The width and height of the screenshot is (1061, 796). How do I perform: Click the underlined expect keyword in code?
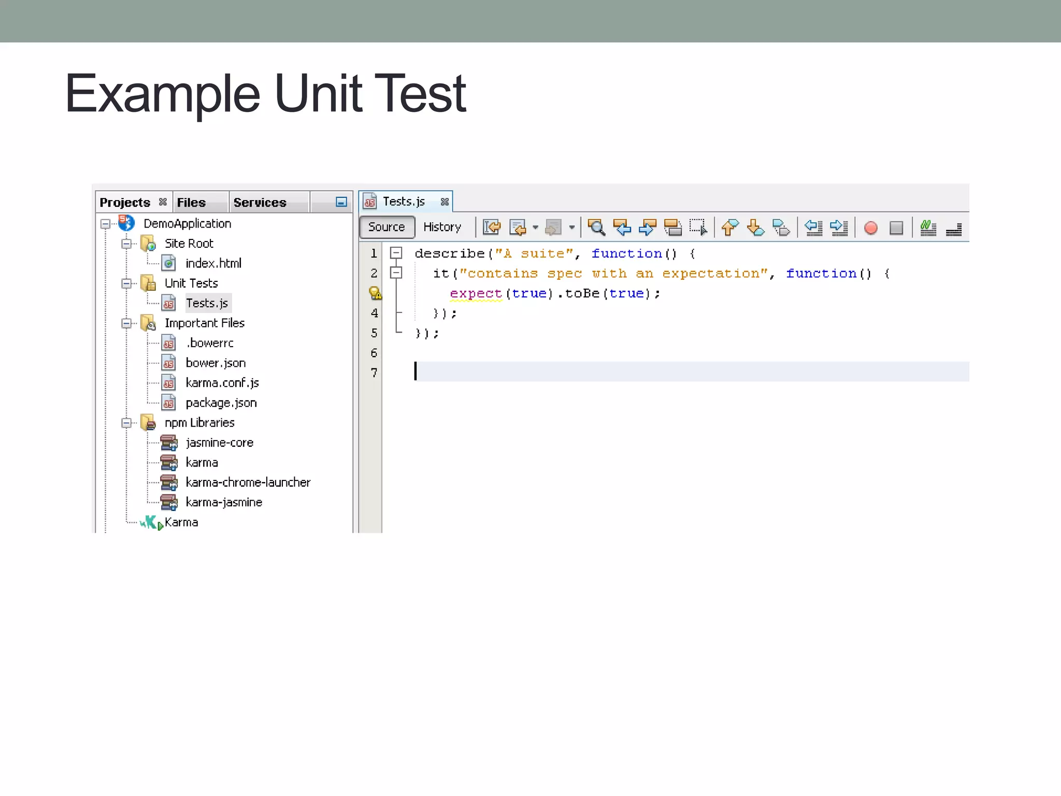(476, 294)
